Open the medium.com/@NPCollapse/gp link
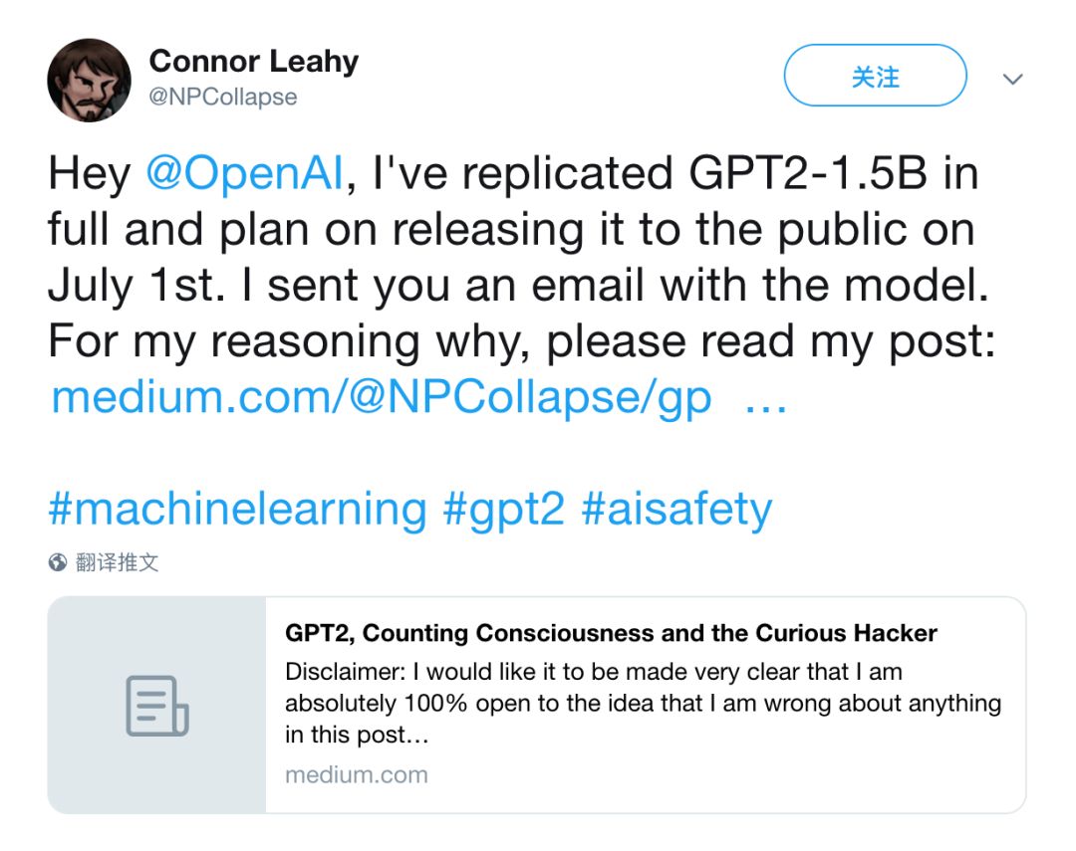 click(x=381, y=397)
